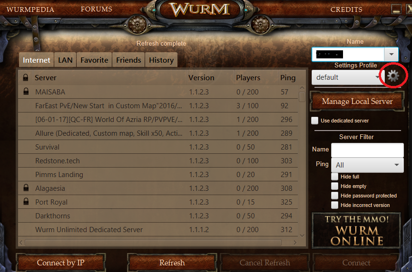Click the horizontal scrollbar left arrow
The image size is (412, 272).
(21, 243)
